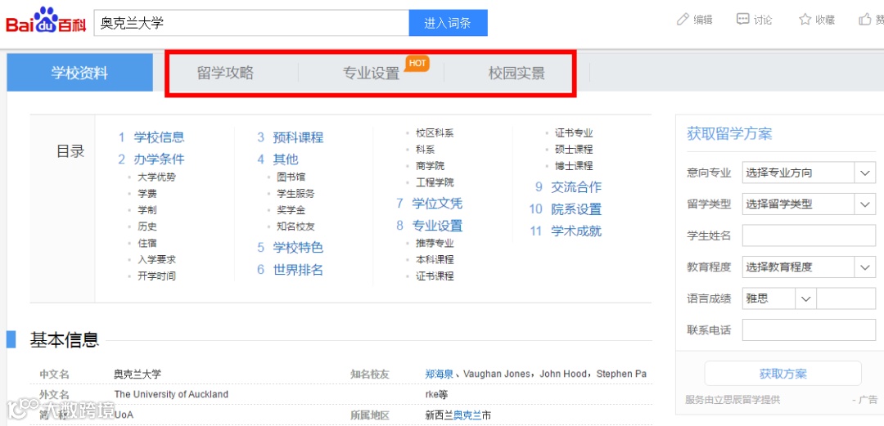This screenshot has width=884, height=426.
Task: Open the 郑海泉 alumni link
Action: click(440, 374)
